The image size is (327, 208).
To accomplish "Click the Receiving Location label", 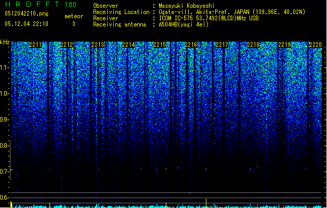I will pos(121,12).
